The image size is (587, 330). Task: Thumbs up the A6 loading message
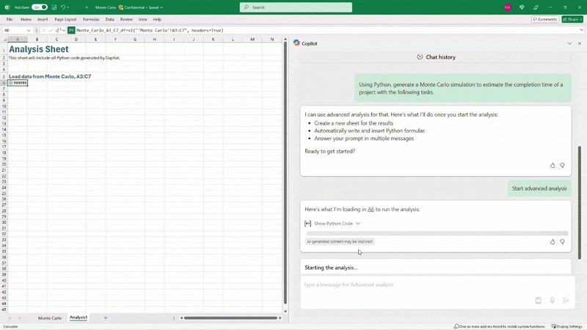tap(553, 242)
